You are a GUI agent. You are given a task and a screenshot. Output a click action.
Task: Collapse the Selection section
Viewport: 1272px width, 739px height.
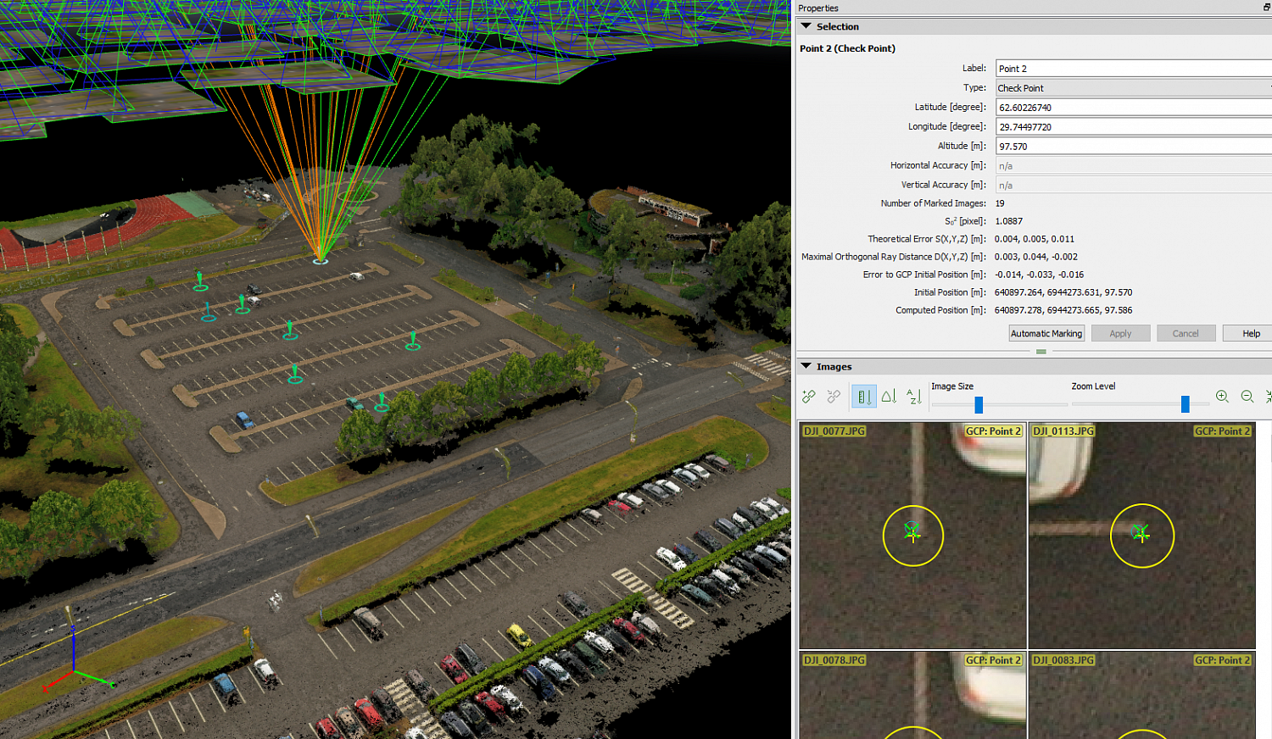[x=806, y=26]
